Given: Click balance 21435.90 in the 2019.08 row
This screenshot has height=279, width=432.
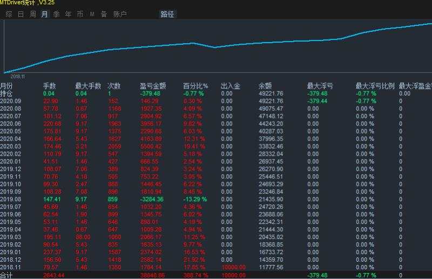Looking at the screenshot, I should [x=271, y=199].
